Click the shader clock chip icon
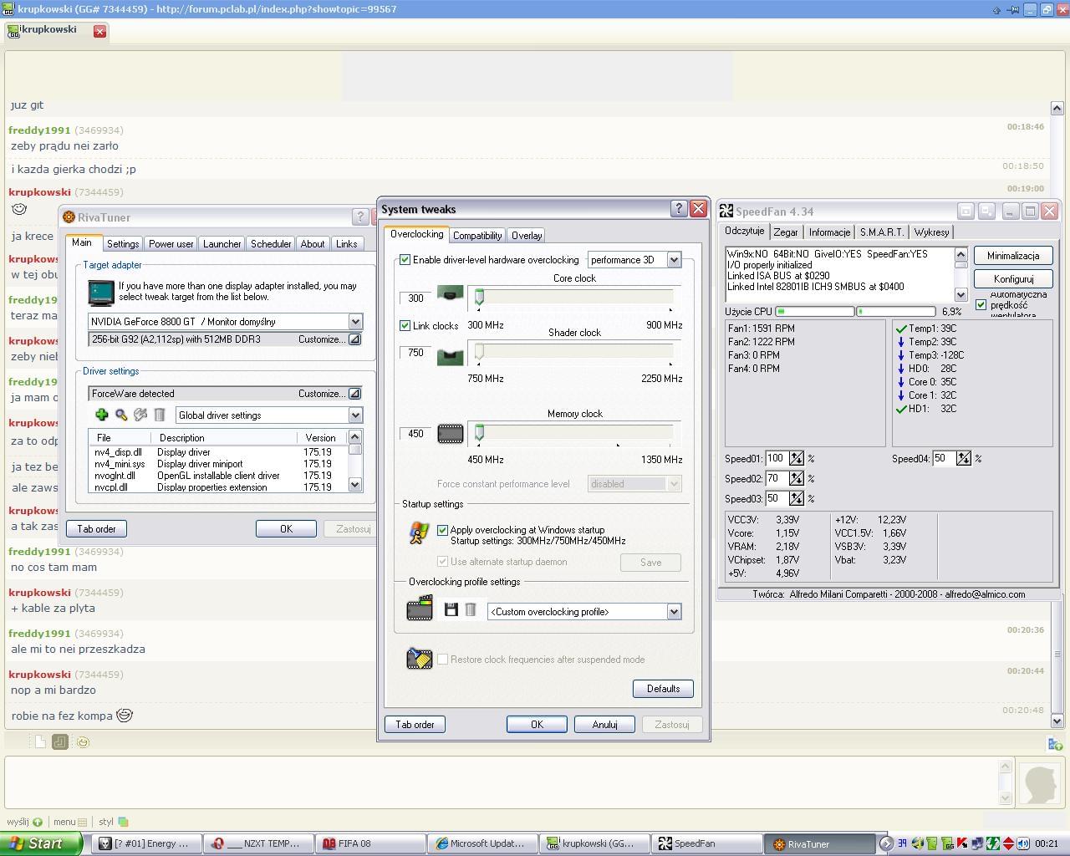 click(x=450, y=356)
